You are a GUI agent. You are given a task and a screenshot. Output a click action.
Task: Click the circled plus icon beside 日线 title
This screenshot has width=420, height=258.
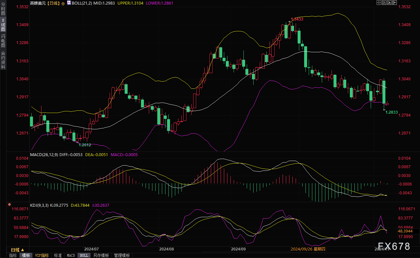coord(63,3)
